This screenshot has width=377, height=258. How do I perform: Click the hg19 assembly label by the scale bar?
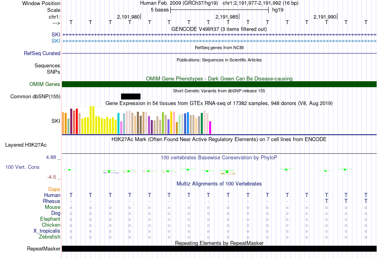click(278, 10)
